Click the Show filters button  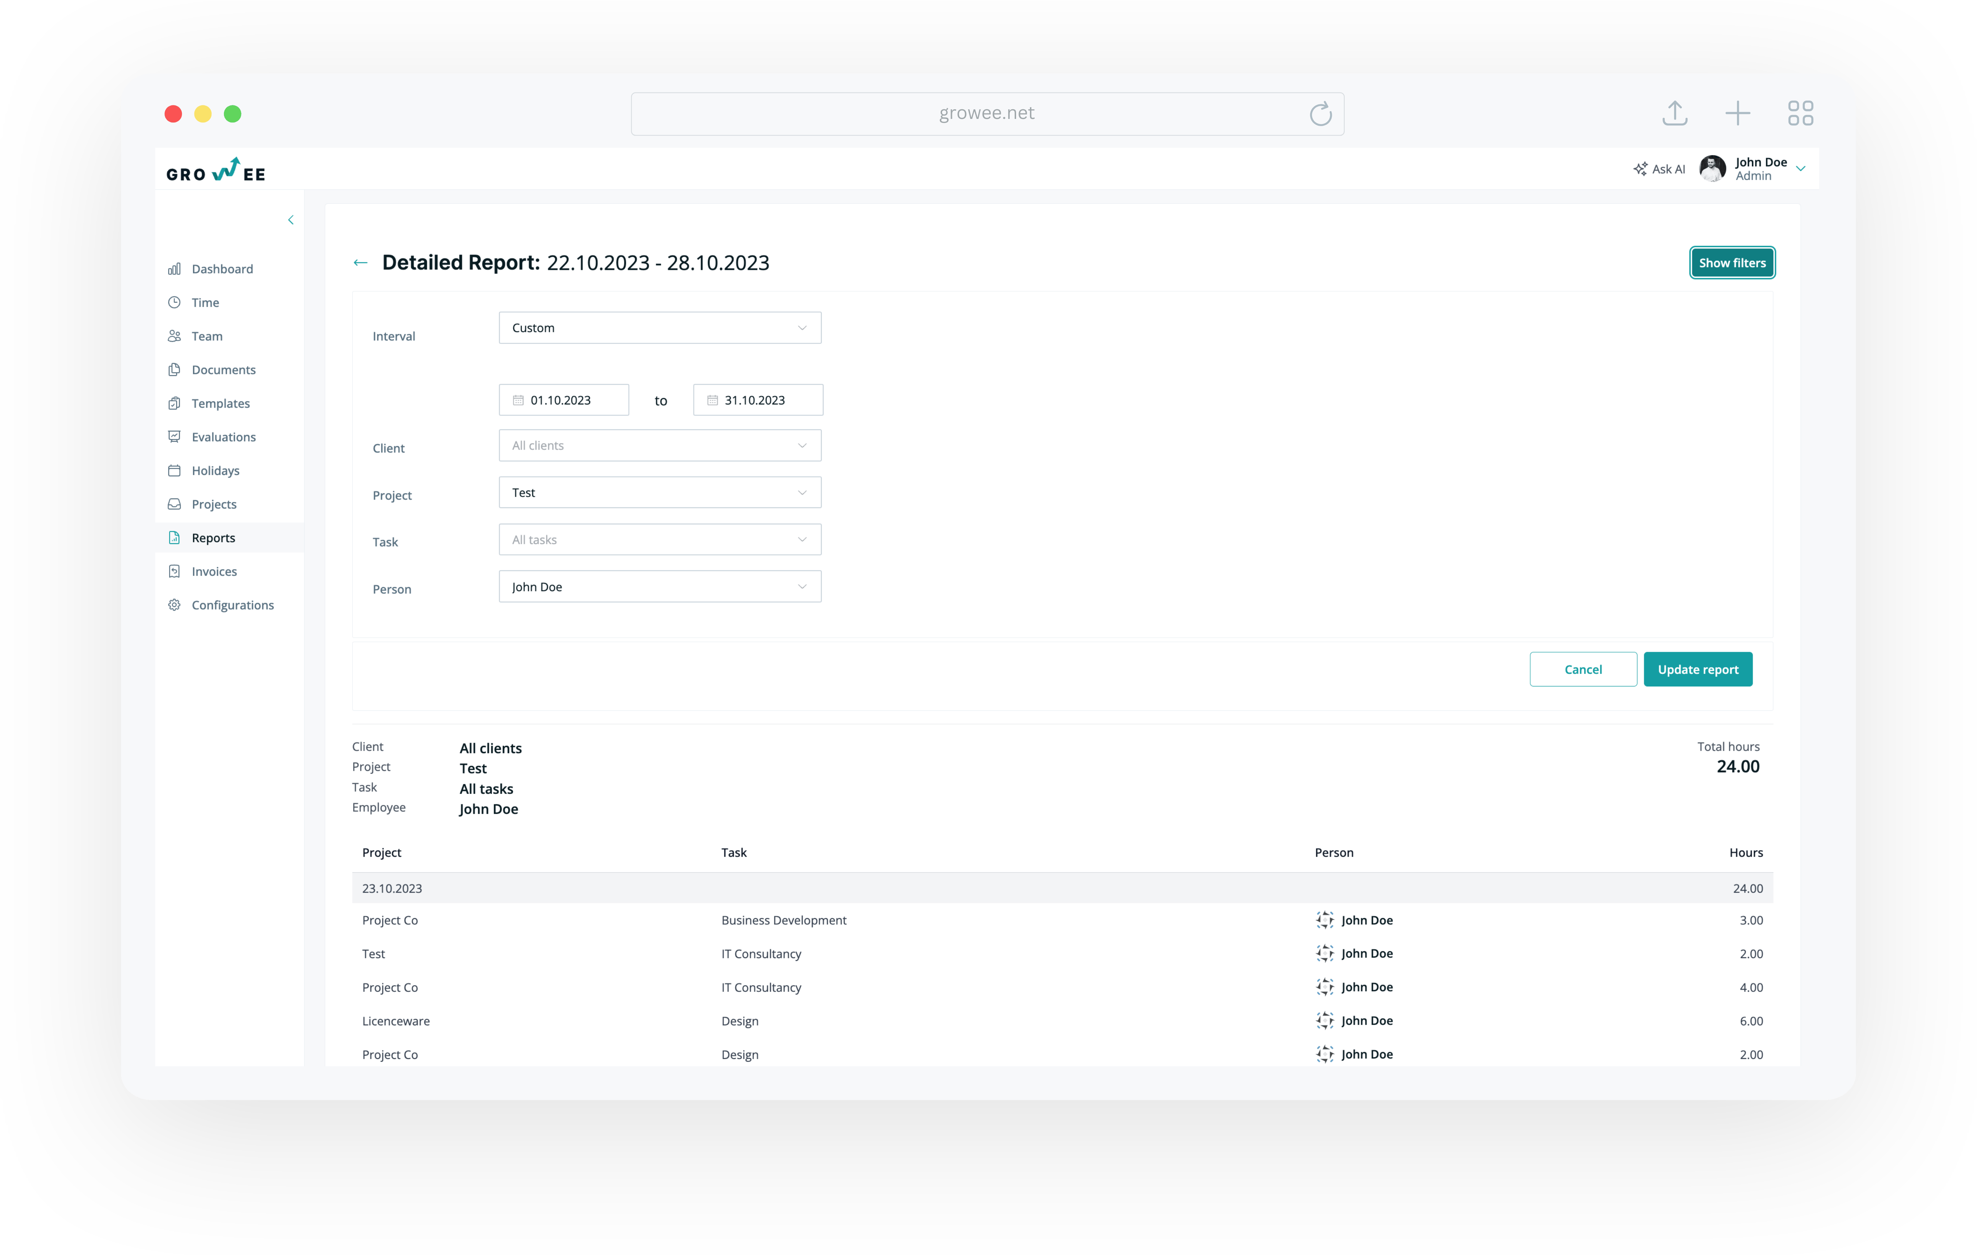click(x=1732, y=263)
